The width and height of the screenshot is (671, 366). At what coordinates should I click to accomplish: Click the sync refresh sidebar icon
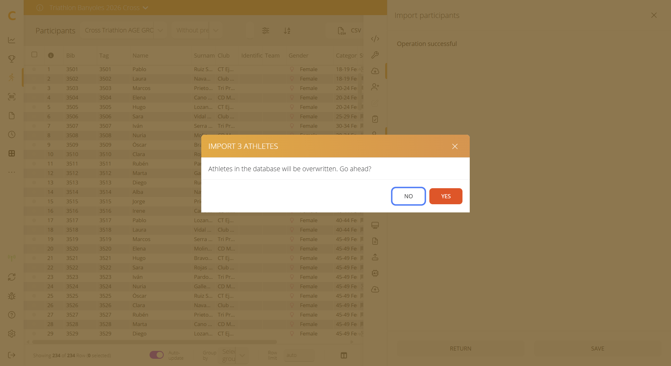click(12, 277)
